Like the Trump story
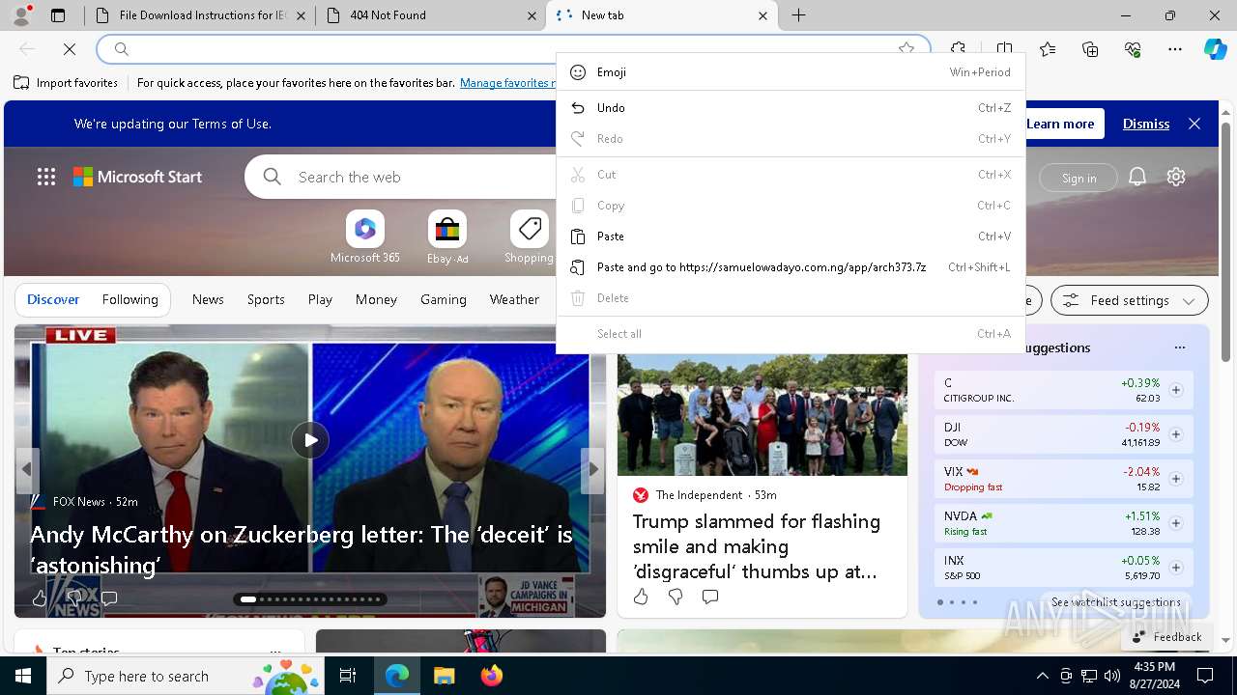This screenshot has width=1237, height=695. pos(641,597)
